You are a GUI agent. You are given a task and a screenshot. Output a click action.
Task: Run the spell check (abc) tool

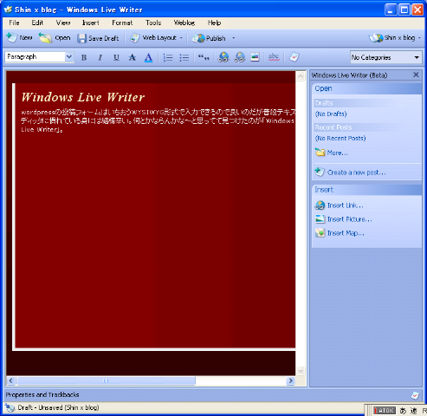tap(274, 57)
